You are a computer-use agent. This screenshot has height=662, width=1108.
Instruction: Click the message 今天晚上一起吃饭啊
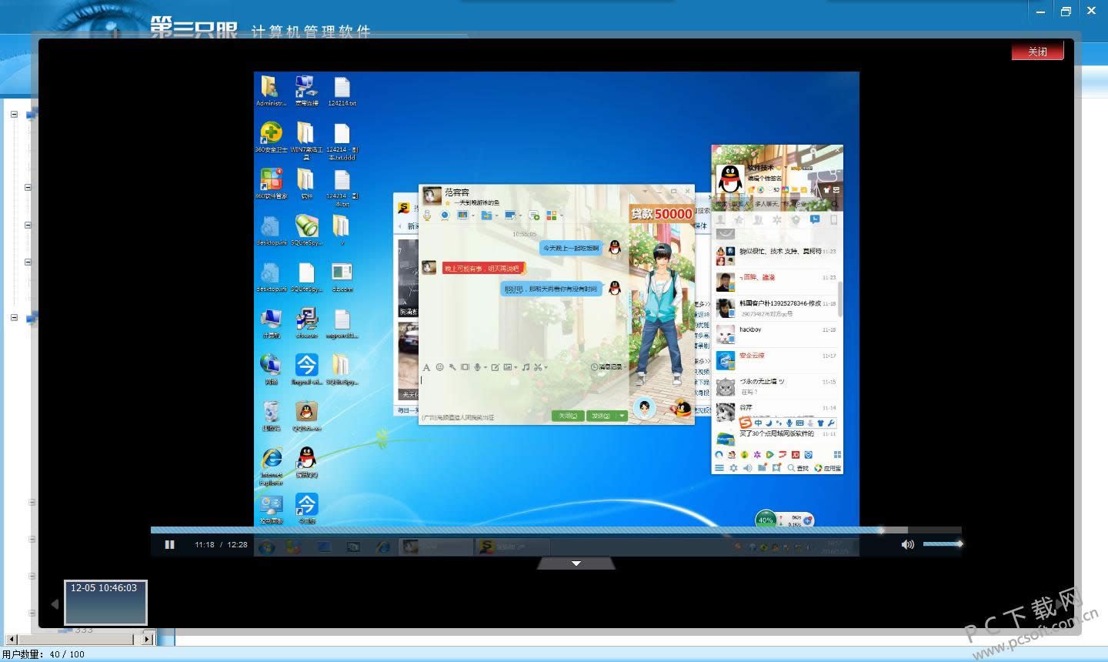point(571,248)
